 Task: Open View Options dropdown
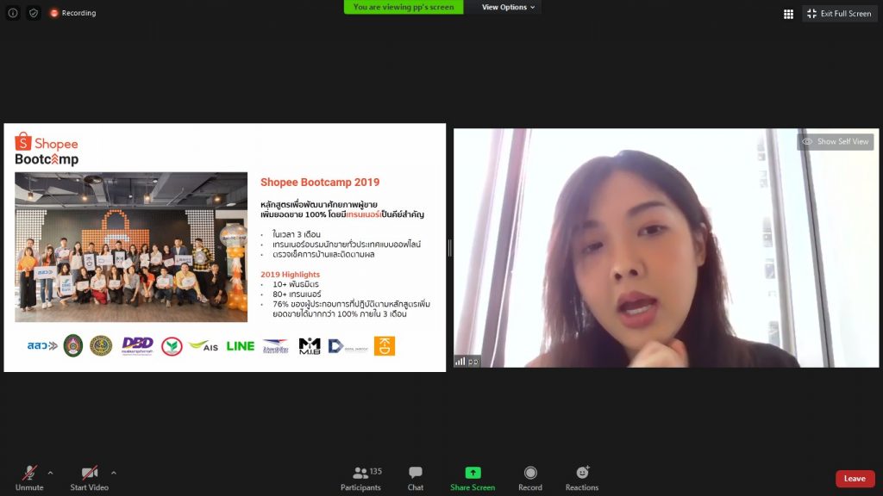(508, 7)
